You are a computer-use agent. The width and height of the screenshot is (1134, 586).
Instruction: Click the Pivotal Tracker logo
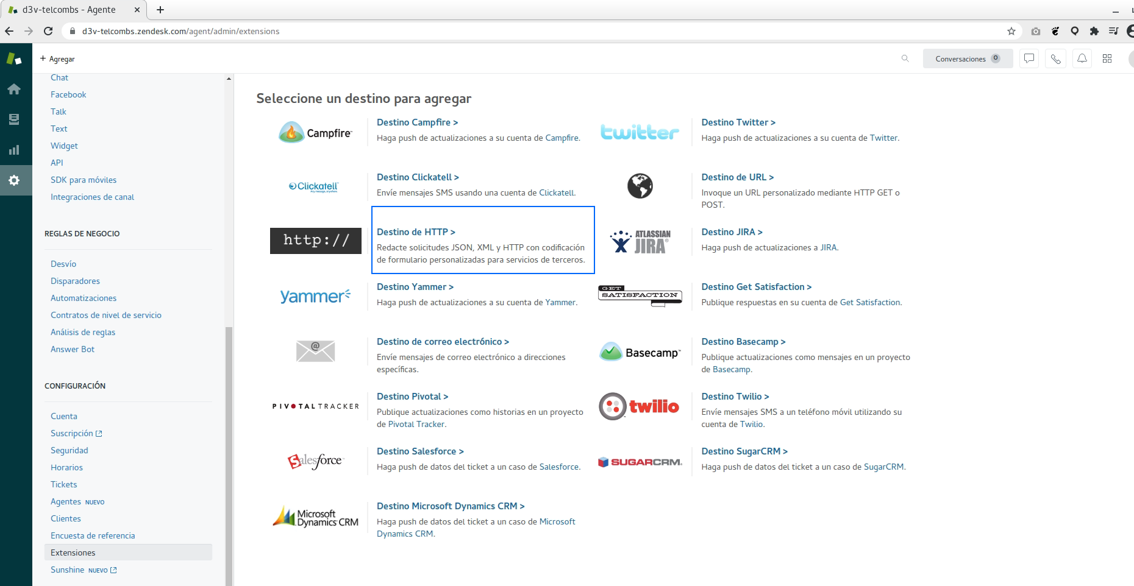[x=316, y=406]
